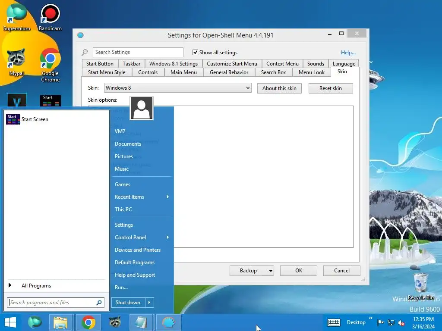Open the Recycle Bin on desktop
The image size is (442, 331).
point(420,286)
